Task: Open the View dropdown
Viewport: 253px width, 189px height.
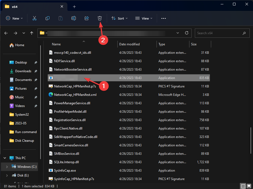Action: (143, 18)
